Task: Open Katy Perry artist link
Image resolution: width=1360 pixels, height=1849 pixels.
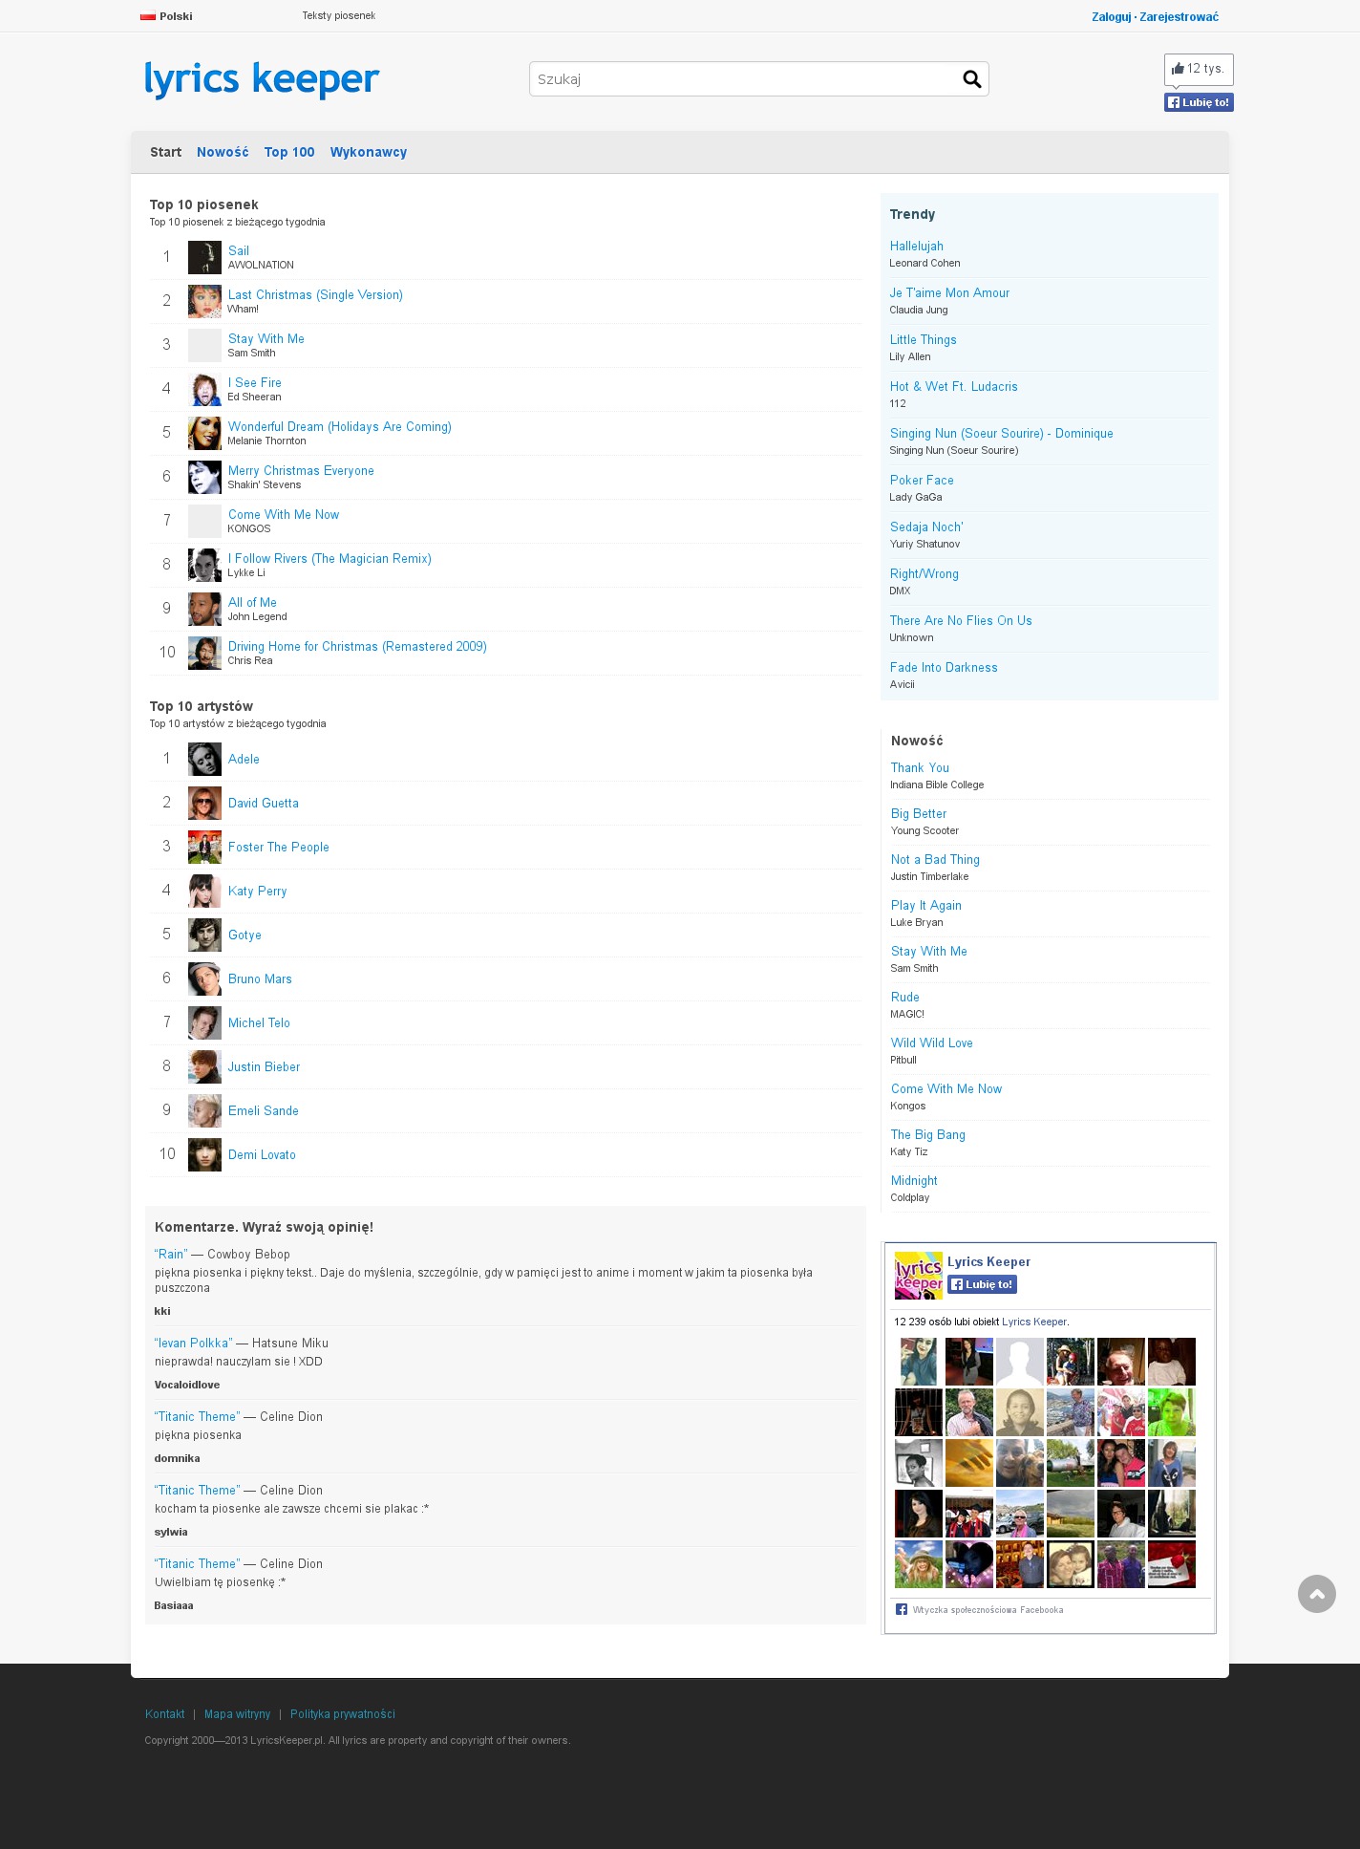Action: click(258, 892)
